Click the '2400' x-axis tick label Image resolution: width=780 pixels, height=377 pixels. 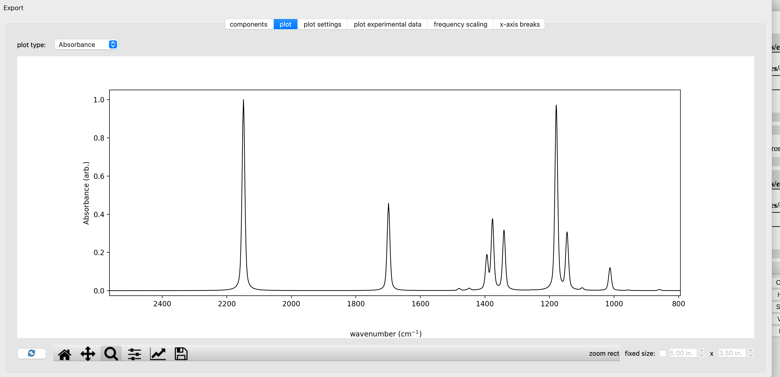coord(162,304)
